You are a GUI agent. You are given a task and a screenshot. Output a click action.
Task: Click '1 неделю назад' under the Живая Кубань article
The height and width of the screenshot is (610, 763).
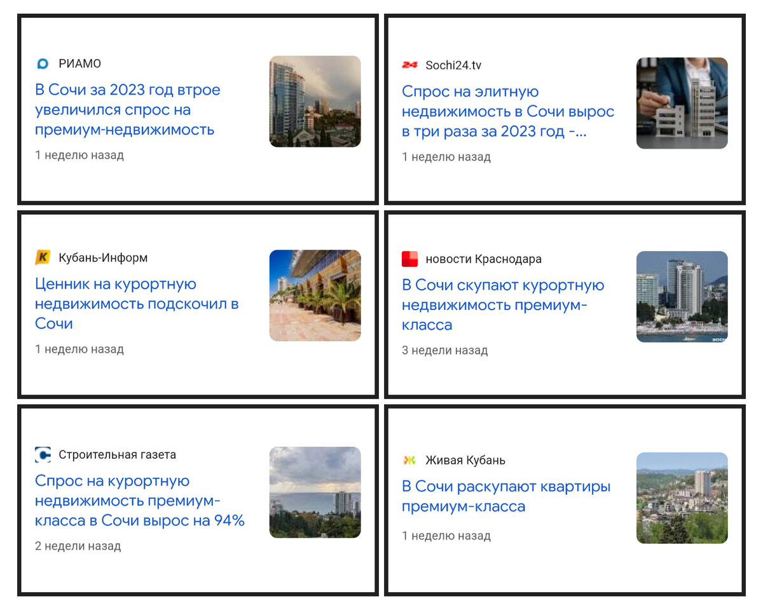pos(446,536)
